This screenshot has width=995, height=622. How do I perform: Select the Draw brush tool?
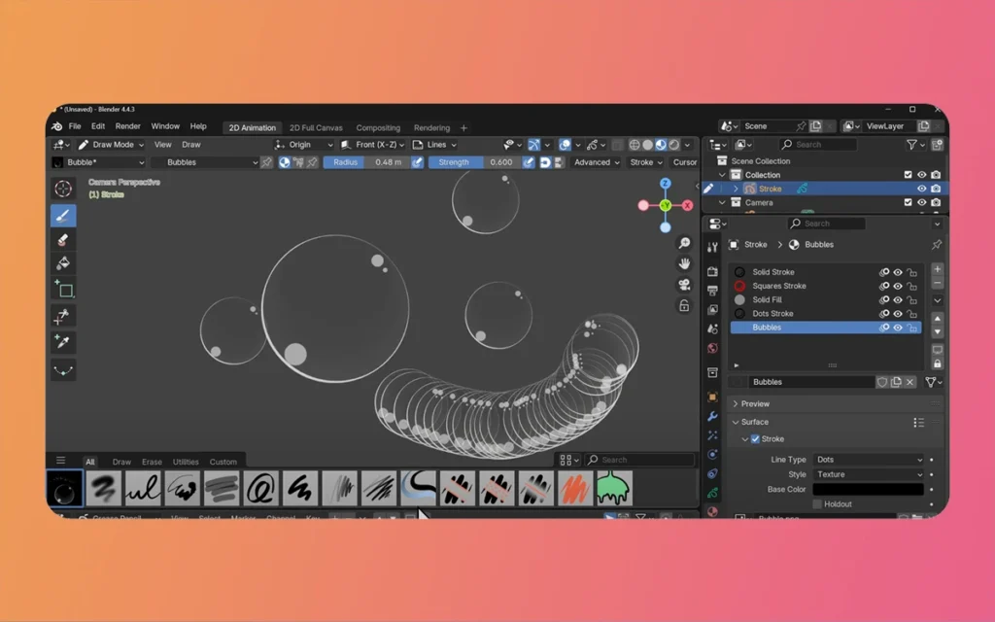tap(63, 216)
